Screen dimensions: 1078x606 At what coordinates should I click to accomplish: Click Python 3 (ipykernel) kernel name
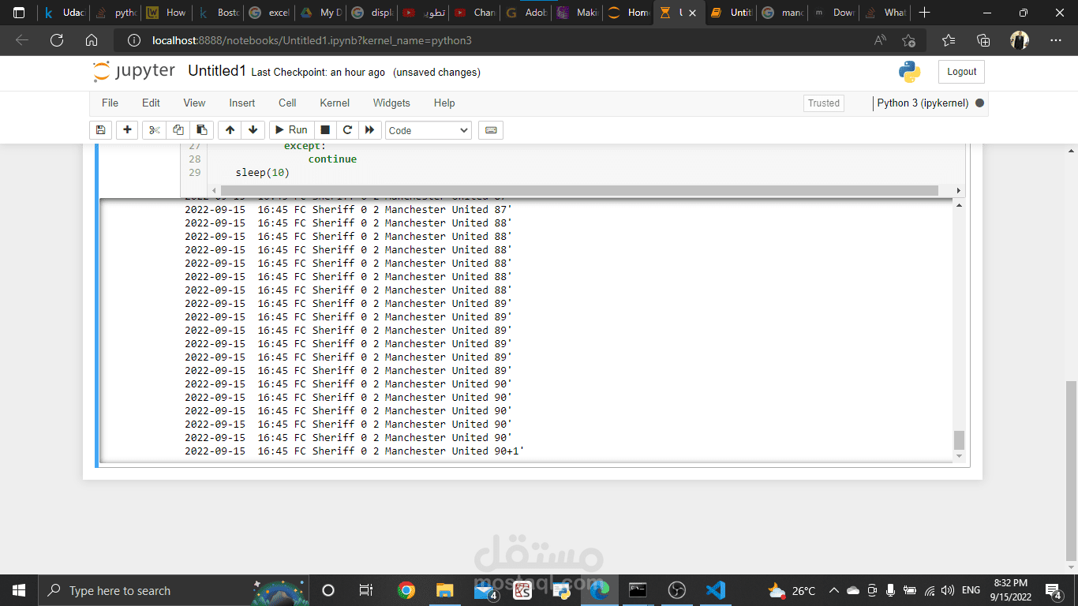(x=923, y=103)
